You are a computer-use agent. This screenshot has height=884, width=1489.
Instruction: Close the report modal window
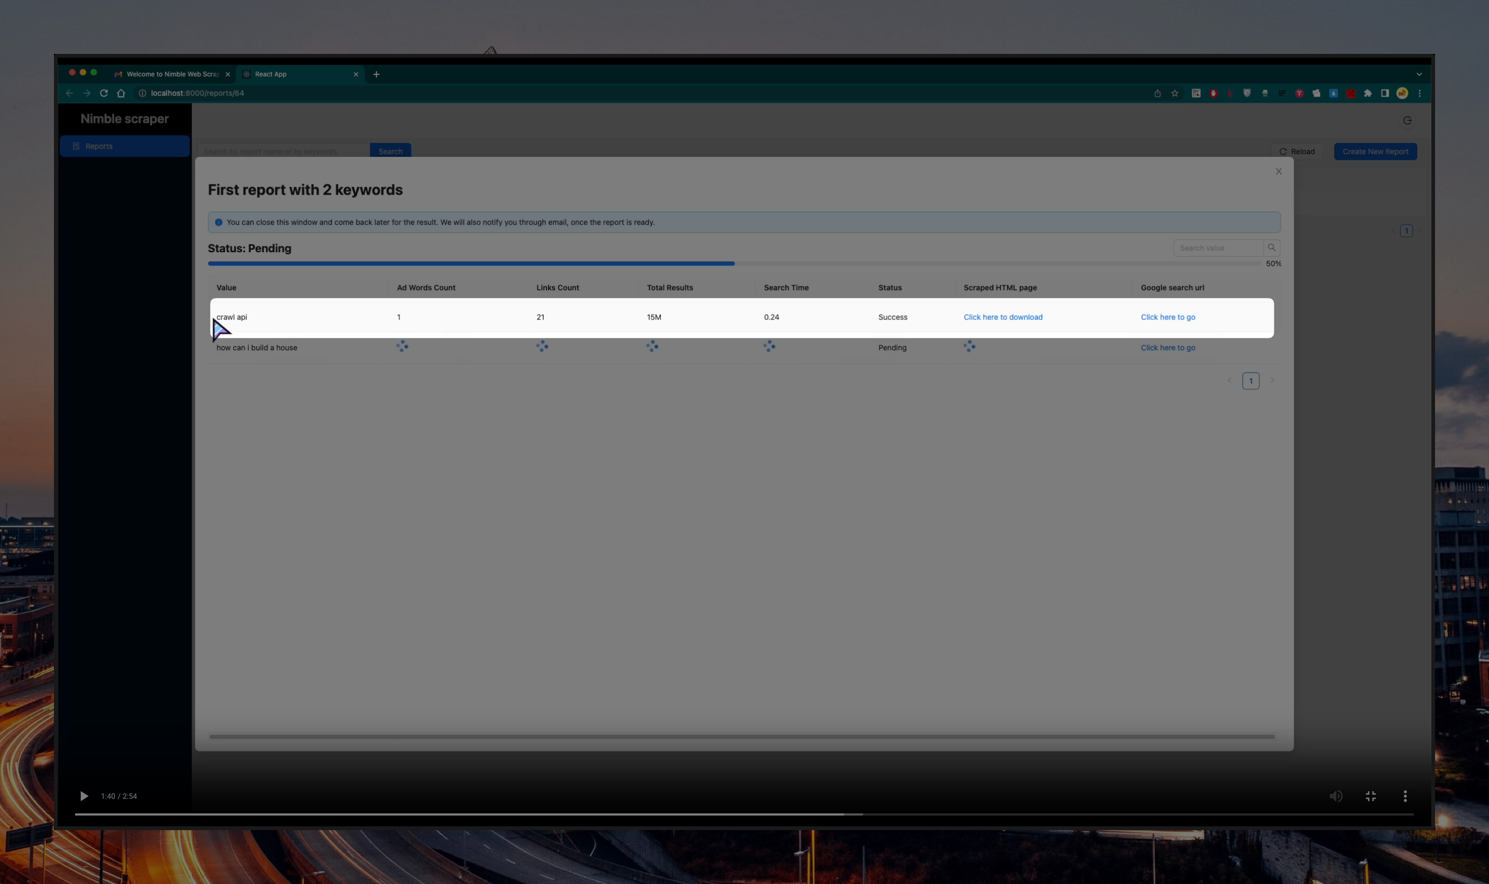pos(1278,171)
